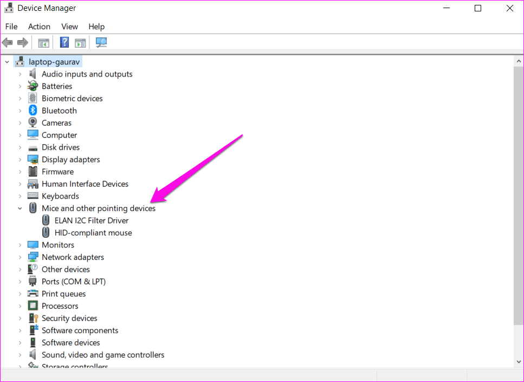Open the File menu
Viewport: 524px width, 382px height.
click(11, 27)
